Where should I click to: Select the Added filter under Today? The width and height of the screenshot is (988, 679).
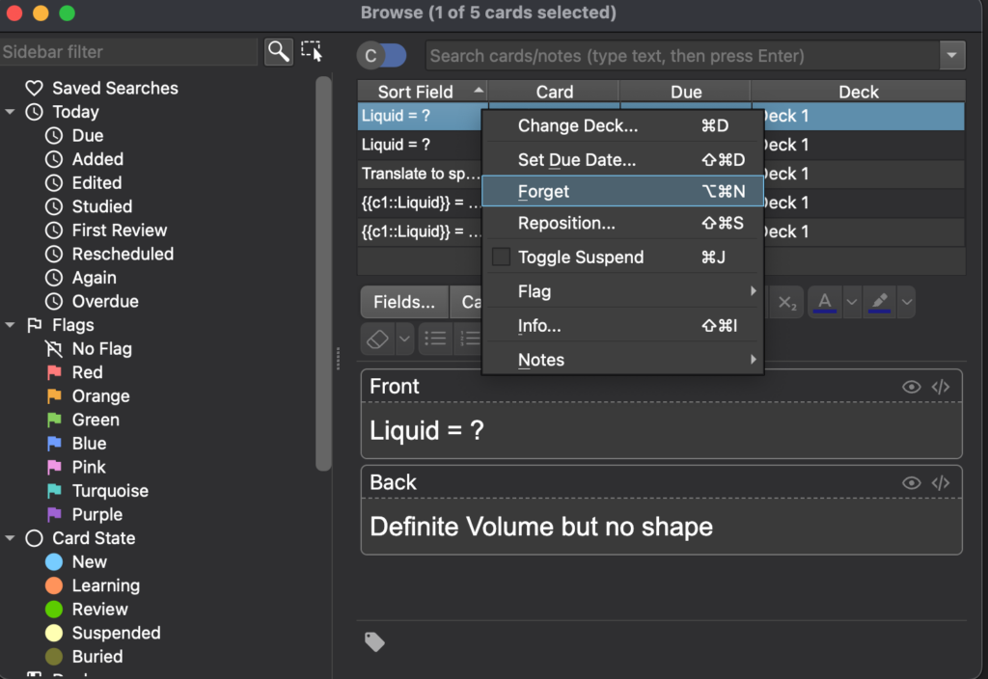97,159
